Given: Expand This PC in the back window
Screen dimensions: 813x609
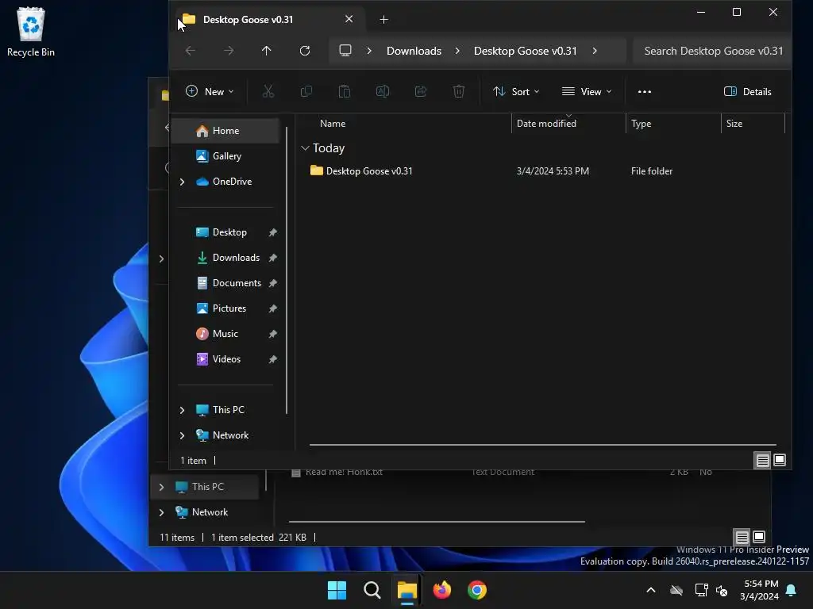Looking at the screenshot, I should (161, 487).
